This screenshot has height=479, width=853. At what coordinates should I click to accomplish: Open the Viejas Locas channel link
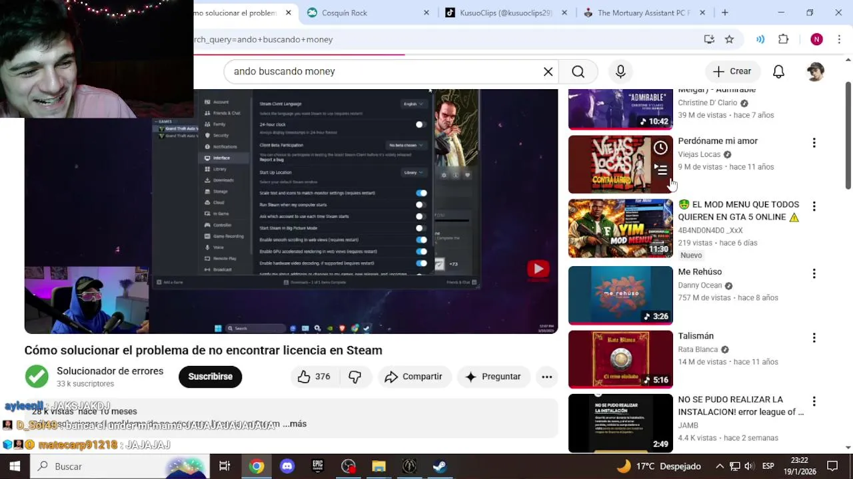(699, 154)
